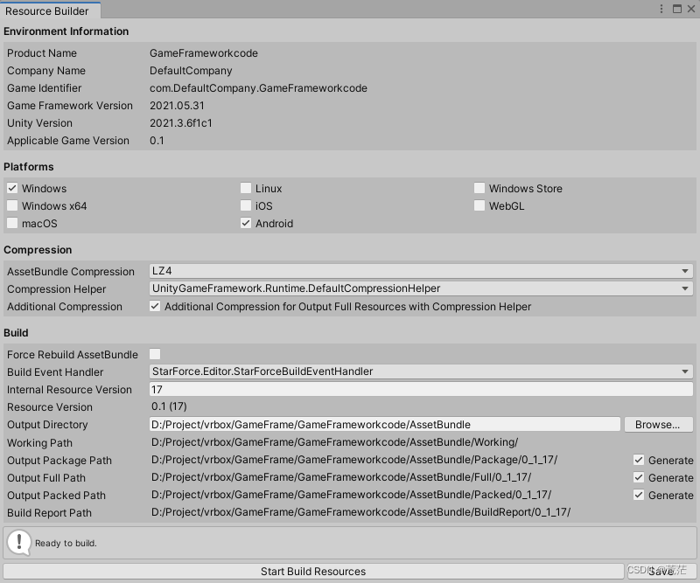Viewport: 700px width, 583px height.
Task: Enable the Windows x64 platform
Action: coord(12,205)
